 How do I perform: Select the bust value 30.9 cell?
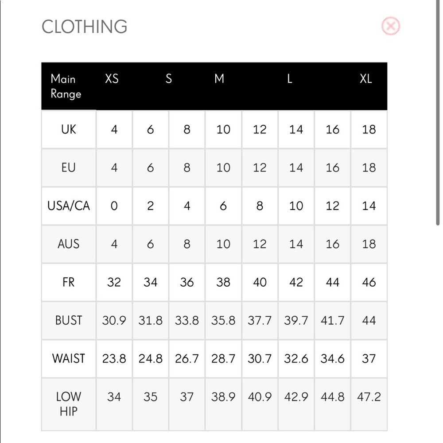(x=114, y=320)
